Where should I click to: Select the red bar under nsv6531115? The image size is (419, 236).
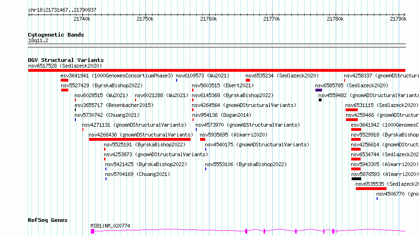tap(352, 110)
